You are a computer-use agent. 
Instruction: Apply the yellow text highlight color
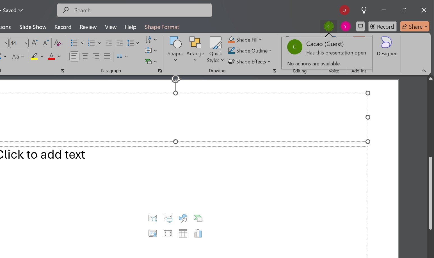click(x=34, y=56)
